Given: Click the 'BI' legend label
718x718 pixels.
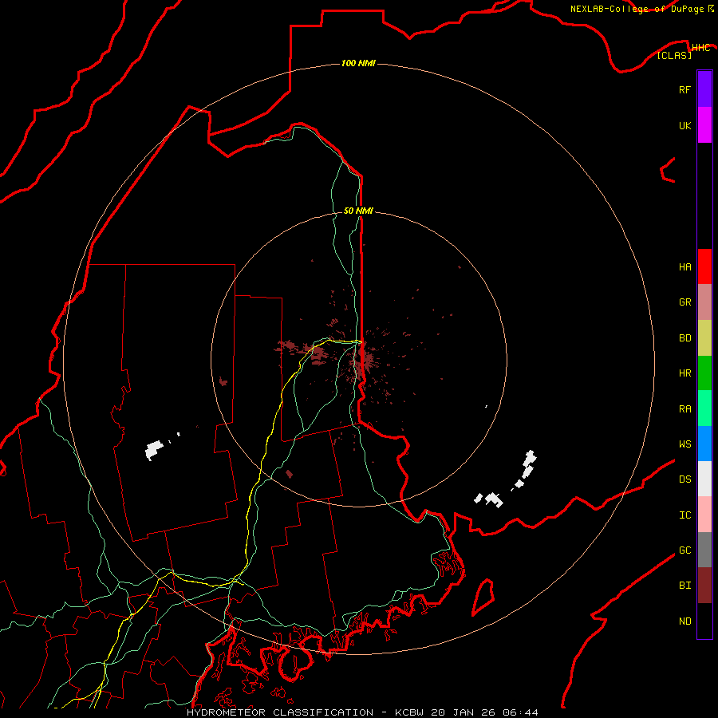Looking at the screenshot, I should [684, 586].
